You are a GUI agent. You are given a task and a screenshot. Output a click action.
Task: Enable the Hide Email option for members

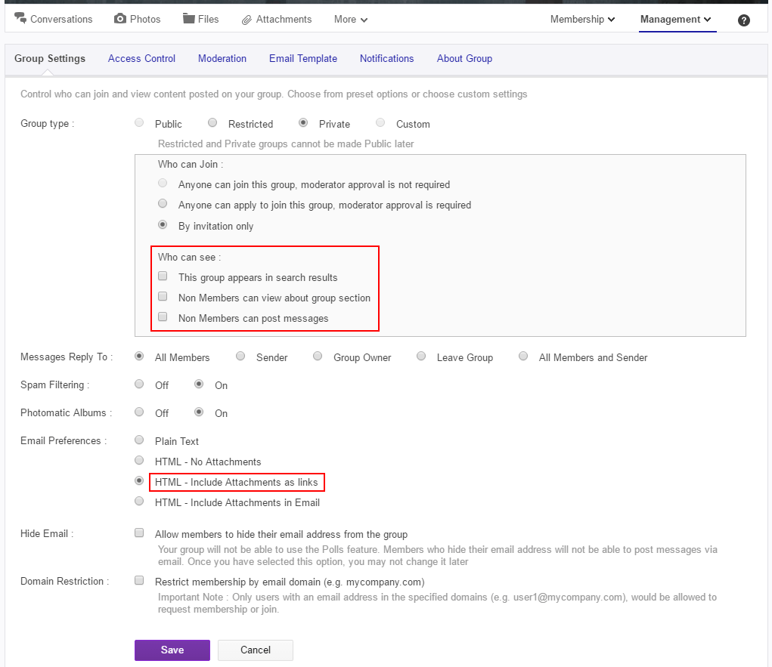click(x=139, y=532)
